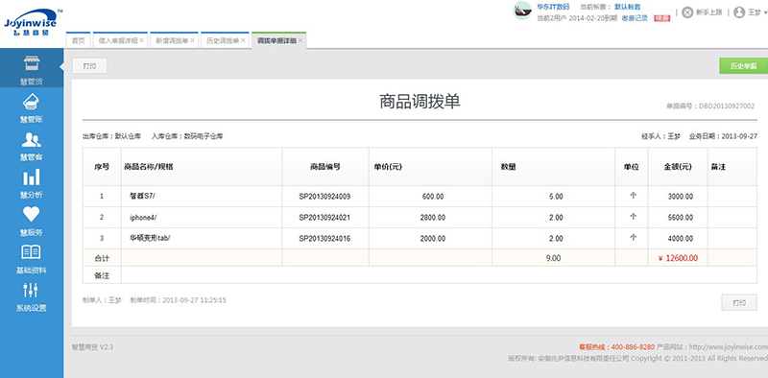The image size is (768, 378).
Task: Click the total amount ¥ 12600.00
Action: [679, 258]
